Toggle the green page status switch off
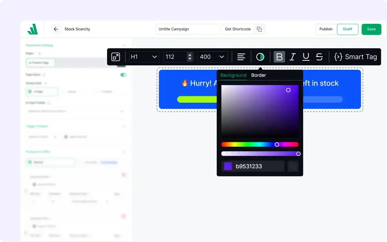This screenshot has width=387, height=242. tap(123, 75)
